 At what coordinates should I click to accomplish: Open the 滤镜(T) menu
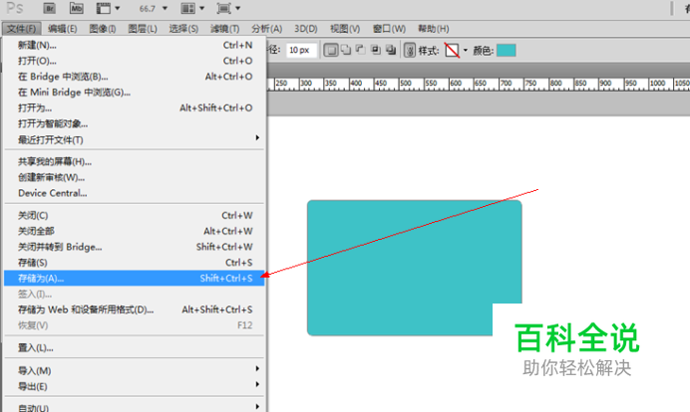click(x=225, y=29)
